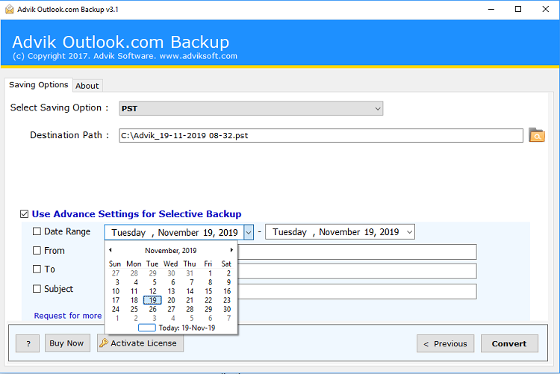Browse destination folder with folder icon
This screenshot has height=374, width=560.
point(536,135)
